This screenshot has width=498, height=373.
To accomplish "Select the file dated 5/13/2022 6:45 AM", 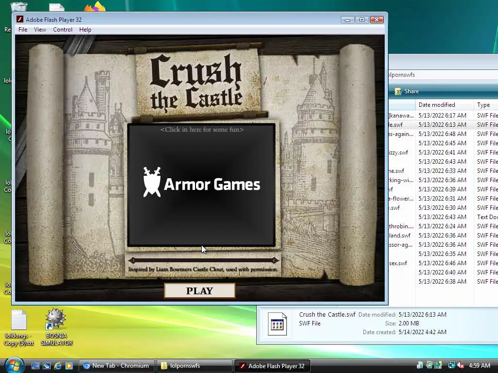I will 443,143.
